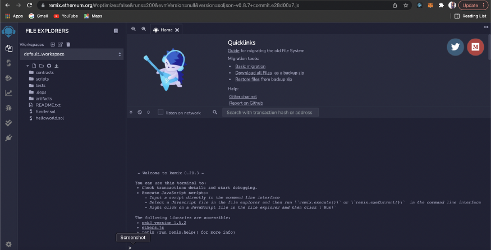Open the Maps bookmark

(x=93, y=16)
